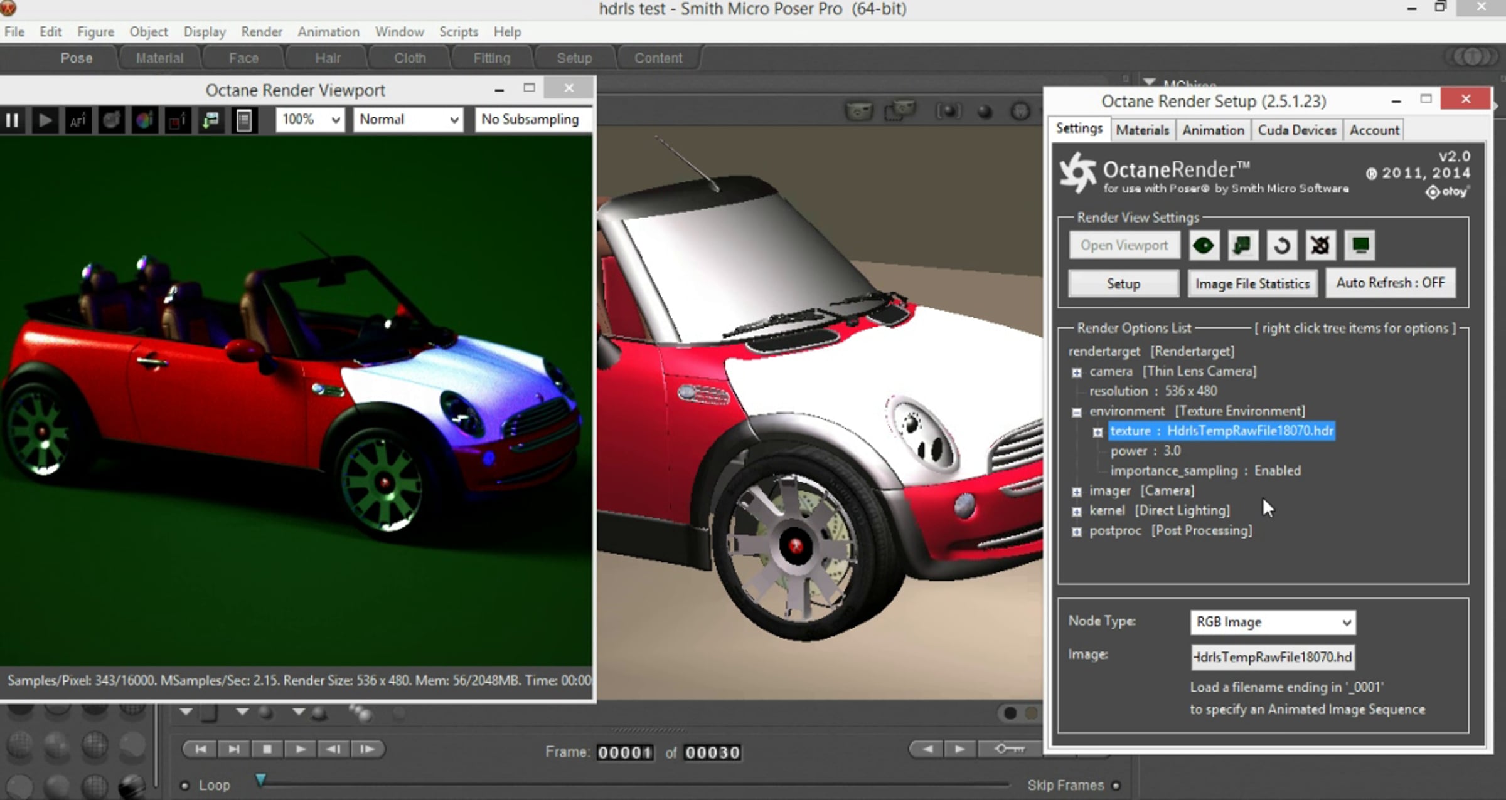
Task: Click the Open Viewport button
Action: [1124, 245]
